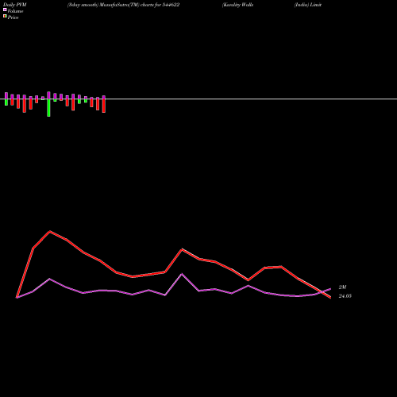
Task: Click the peak of the red price line
Action: (50, 232)
